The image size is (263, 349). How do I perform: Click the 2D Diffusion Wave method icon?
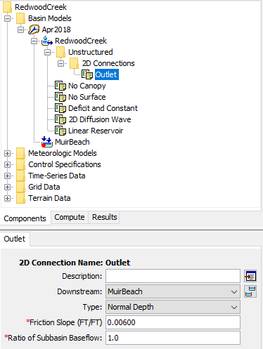[x=60, y=119]
